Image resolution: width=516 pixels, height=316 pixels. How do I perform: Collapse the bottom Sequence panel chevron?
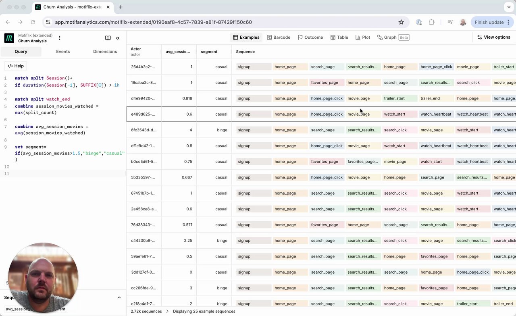(x=119, y=297)
